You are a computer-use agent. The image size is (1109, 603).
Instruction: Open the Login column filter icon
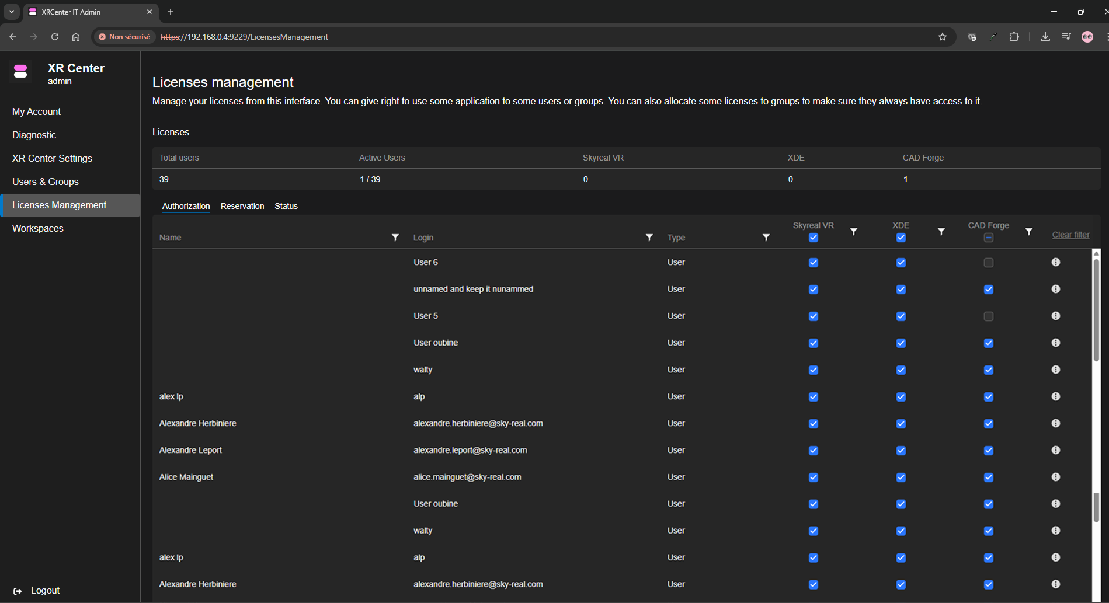tap(649, 238)
